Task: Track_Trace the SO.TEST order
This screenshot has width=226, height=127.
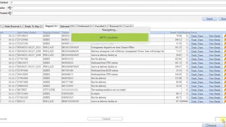Action: point(197,90)
